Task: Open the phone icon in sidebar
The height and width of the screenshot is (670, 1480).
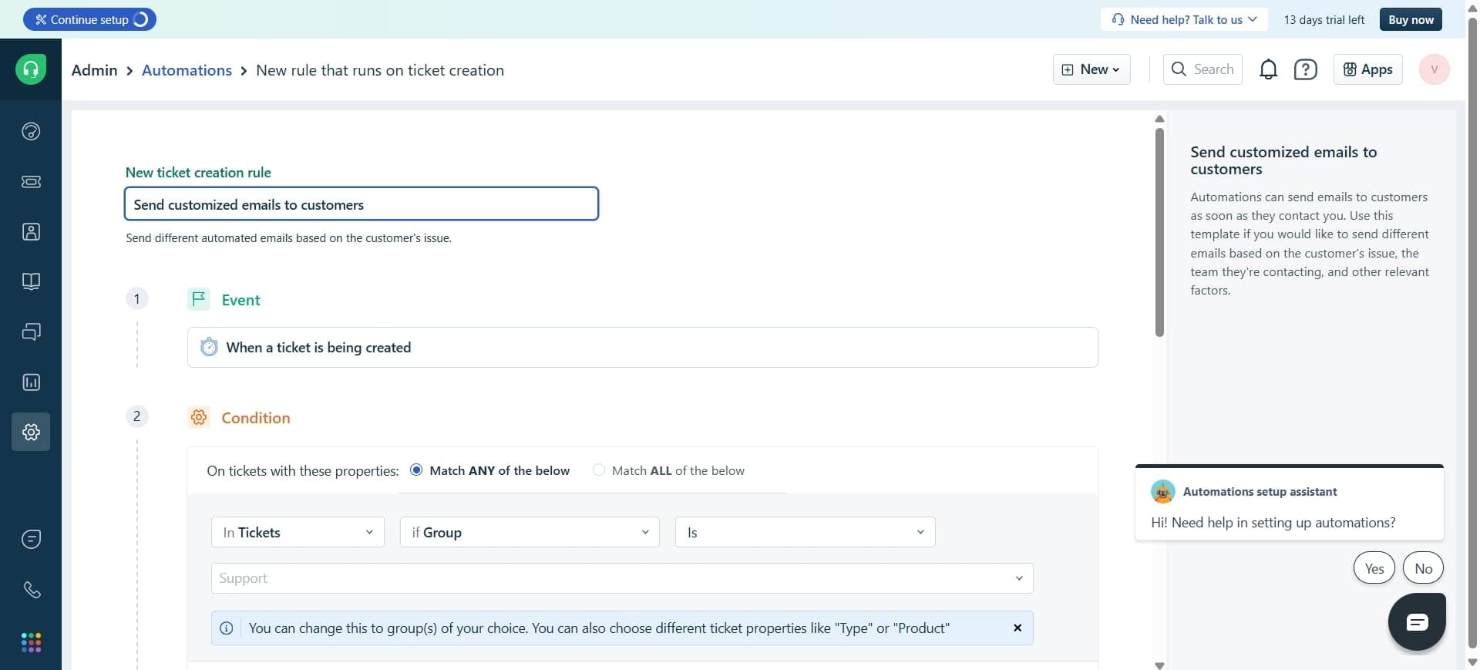Action: pyautogui.click(x=31, y=590)
